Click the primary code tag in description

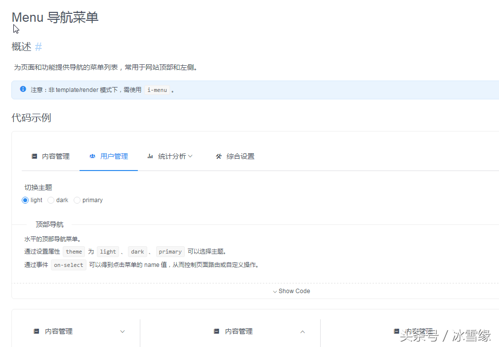(170, 252)
